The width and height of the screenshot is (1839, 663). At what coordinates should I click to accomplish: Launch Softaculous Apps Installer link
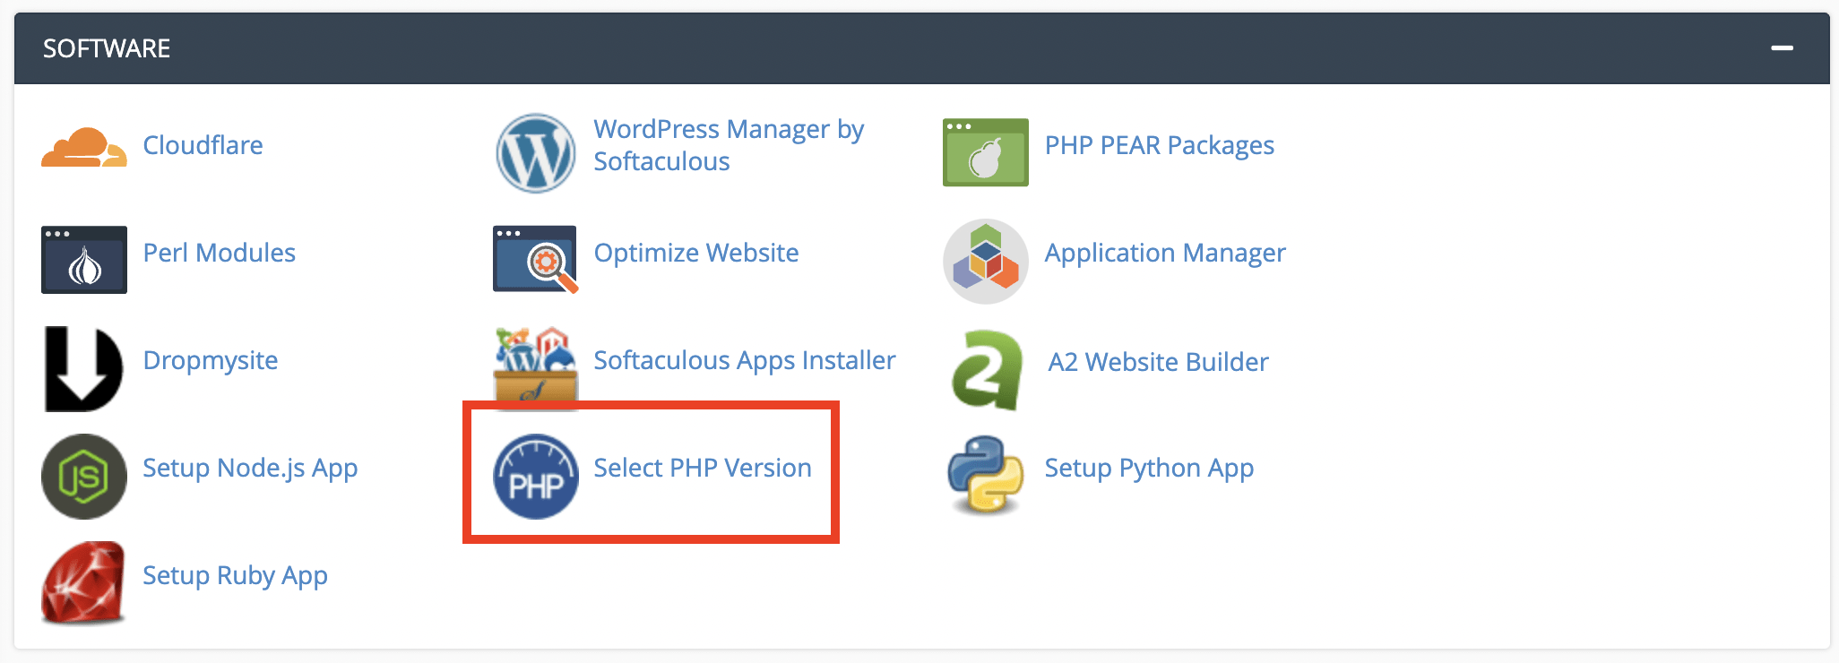point(745,360)
